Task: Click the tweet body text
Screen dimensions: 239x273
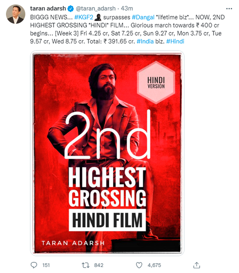Action: [x=127, y=29]
